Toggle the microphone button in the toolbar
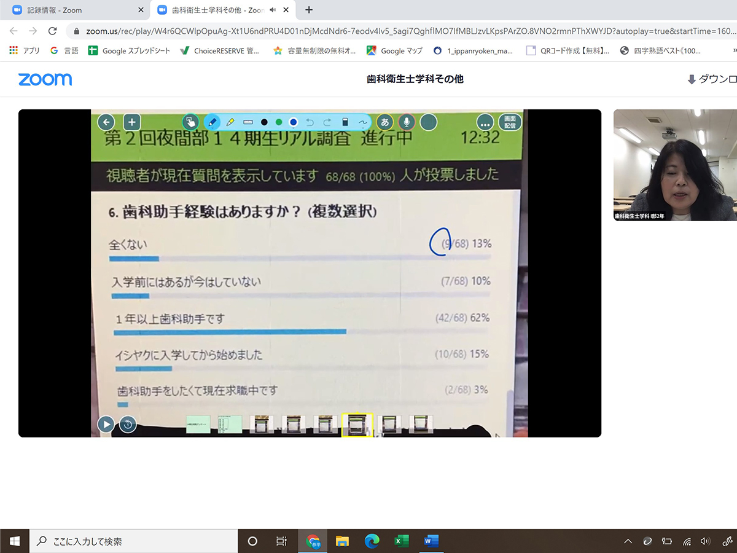 pyautogui.click(x=407, y=122)
